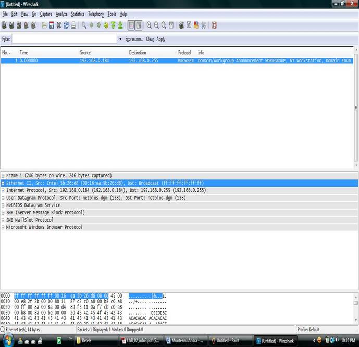Click the Find packet magnifier icon
The height and width of the screenshot is (347, 359).
click(84, 25)
